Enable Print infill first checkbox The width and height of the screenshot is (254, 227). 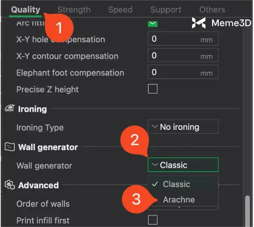click(153, 220)
